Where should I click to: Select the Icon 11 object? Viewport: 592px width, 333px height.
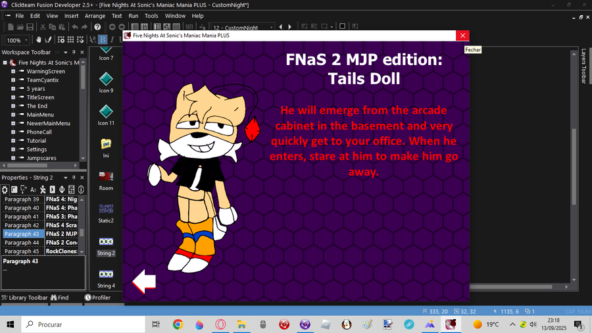106,115
